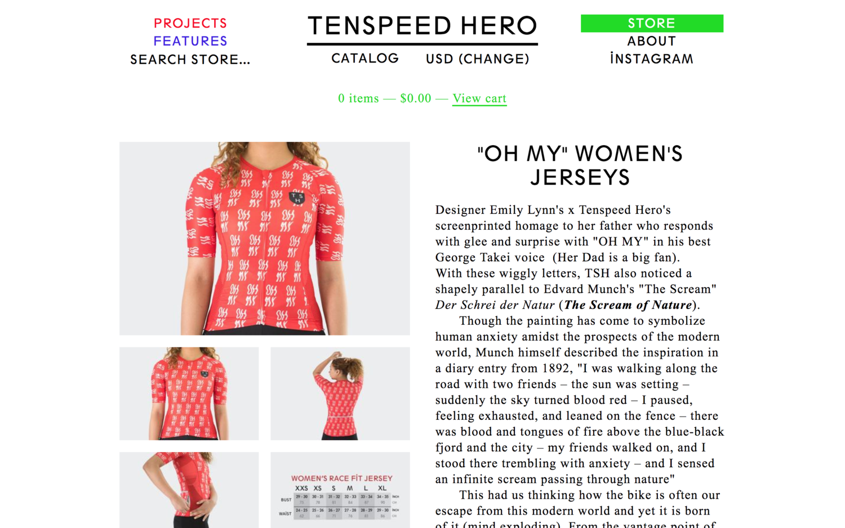Visit the Instagram link

652,59
